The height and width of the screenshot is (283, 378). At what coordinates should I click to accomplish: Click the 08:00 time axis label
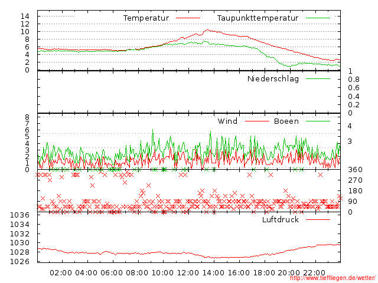pos(137,273)
